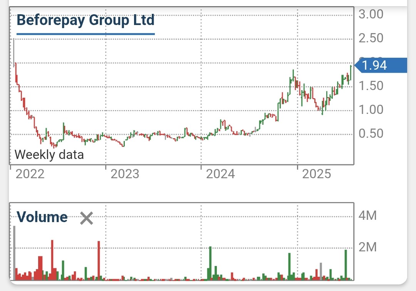
Task: Click the tallest green volume bar near 2024
Action: point(210,264)
